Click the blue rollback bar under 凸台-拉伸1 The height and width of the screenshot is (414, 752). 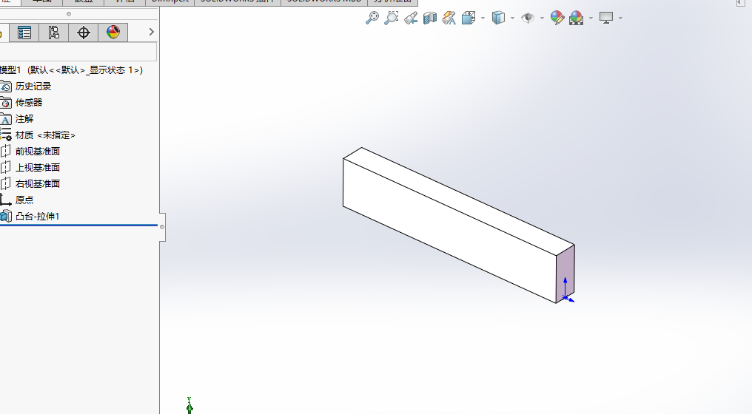[78, 225]
